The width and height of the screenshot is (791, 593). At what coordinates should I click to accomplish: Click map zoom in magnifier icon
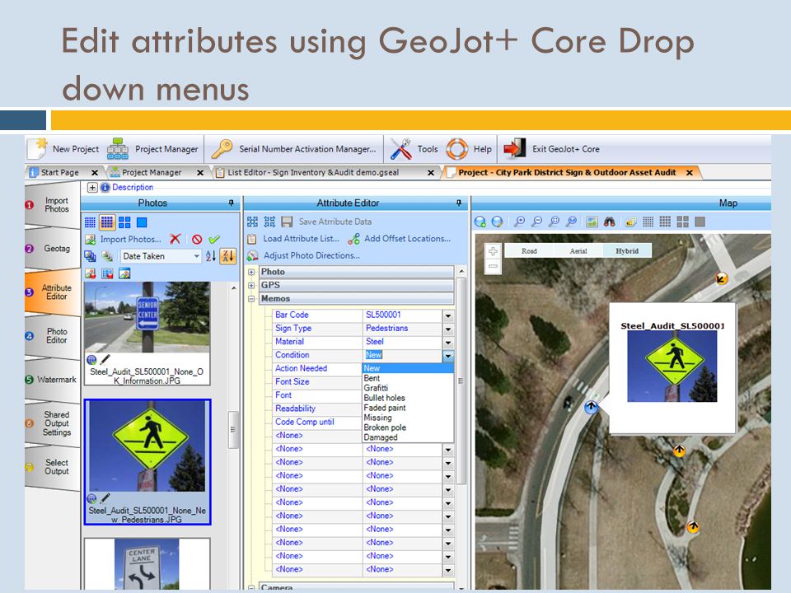(520, 222)
